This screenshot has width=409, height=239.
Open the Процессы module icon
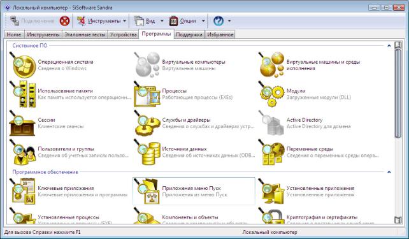tap(147, 94)
